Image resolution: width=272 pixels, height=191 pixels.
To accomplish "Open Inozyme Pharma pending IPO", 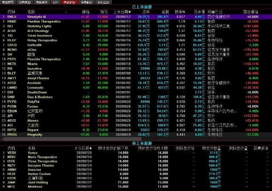I will pyautogui.click(x=41, y=165).
